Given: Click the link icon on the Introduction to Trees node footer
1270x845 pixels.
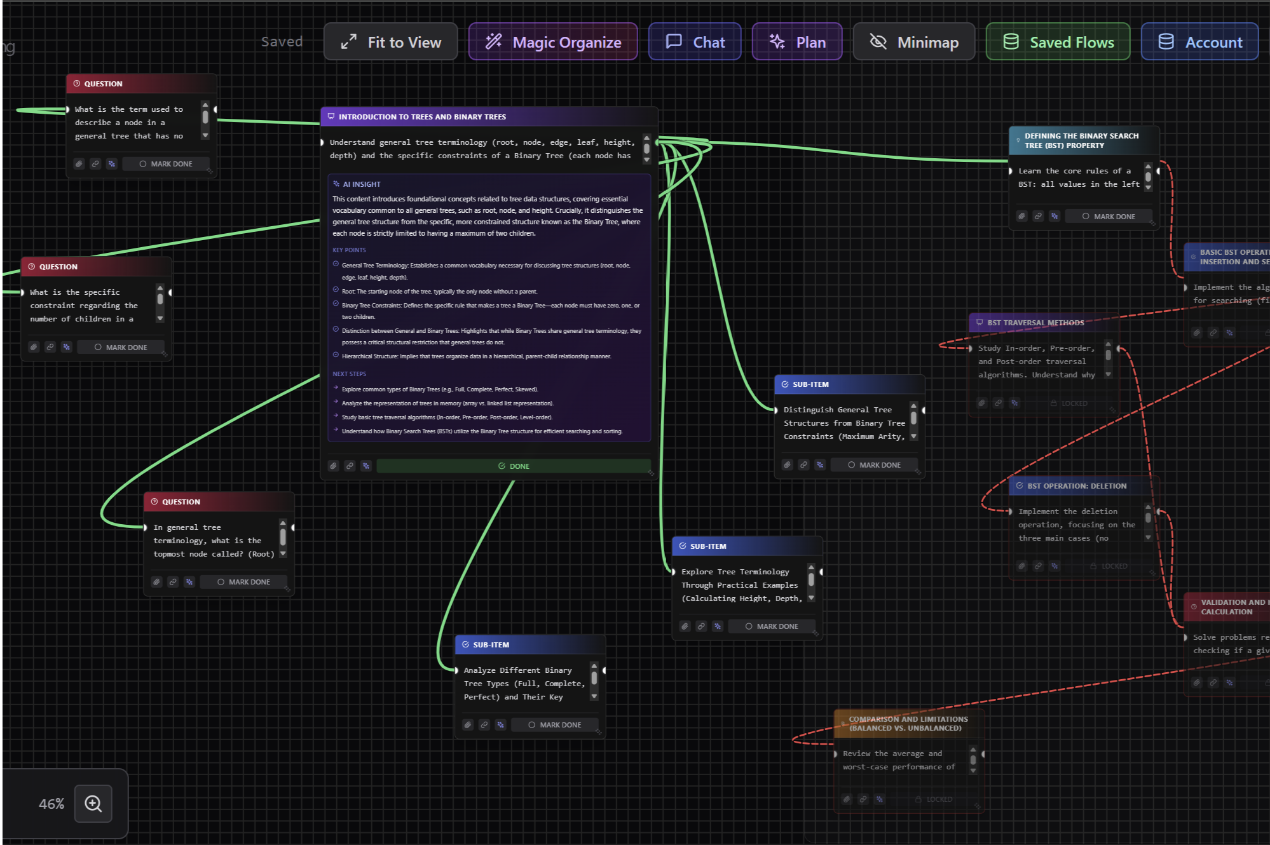Looking at the screenshot, I should point(350,466).
